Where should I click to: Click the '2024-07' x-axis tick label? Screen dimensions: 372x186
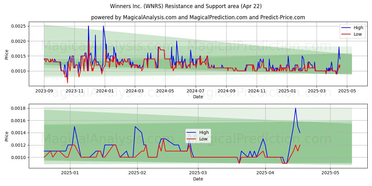pyautogui.click(x=195, y=91)
